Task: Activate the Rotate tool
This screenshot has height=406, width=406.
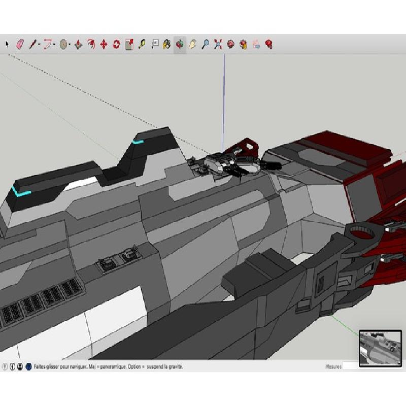Action: pyautogui.click(x=116, y=45)
